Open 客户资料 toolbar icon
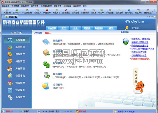This screenshot has height=113, width=158. click(17, 11)
